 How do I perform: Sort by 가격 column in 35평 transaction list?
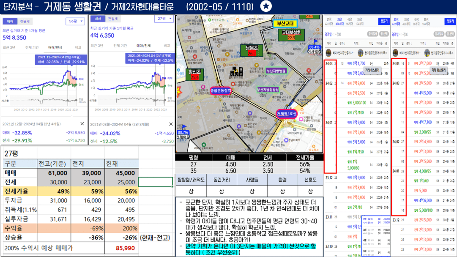click(x=356, y=44)
